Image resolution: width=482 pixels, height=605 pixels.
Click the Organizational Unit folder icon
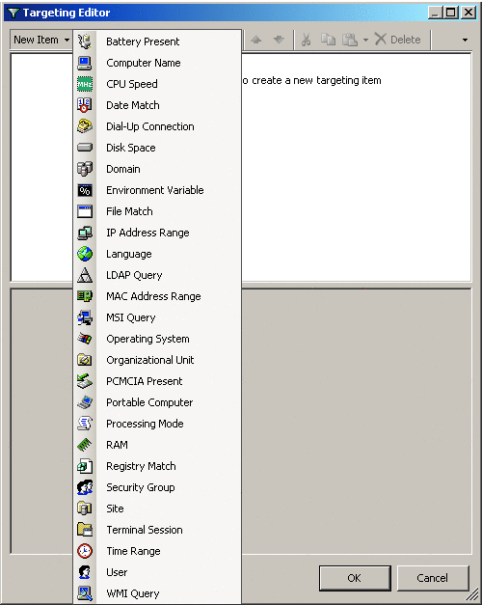[85, 360]
